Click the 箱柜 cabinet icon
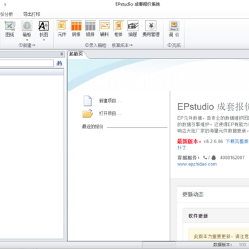Screen dimensions: 249x249 pos(27,26)
